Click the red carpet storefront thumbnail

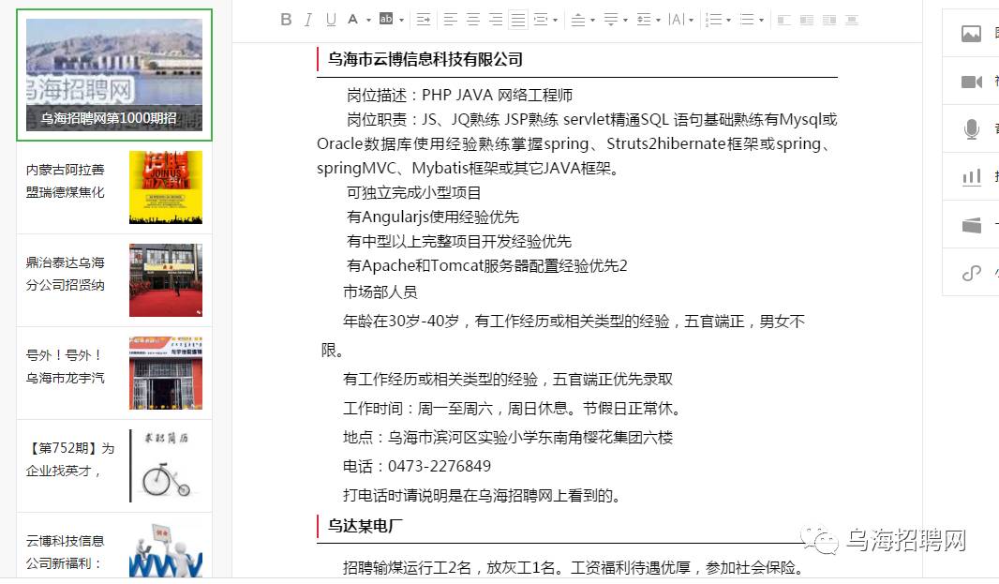pos(166,280)
